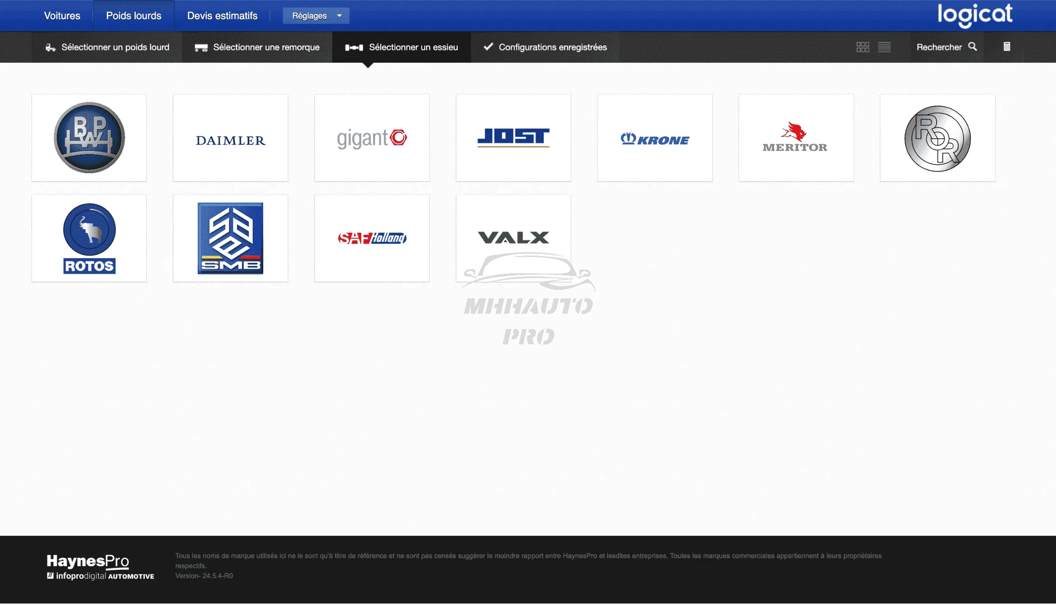Click Sélectionner une remorque

(257, 47)
